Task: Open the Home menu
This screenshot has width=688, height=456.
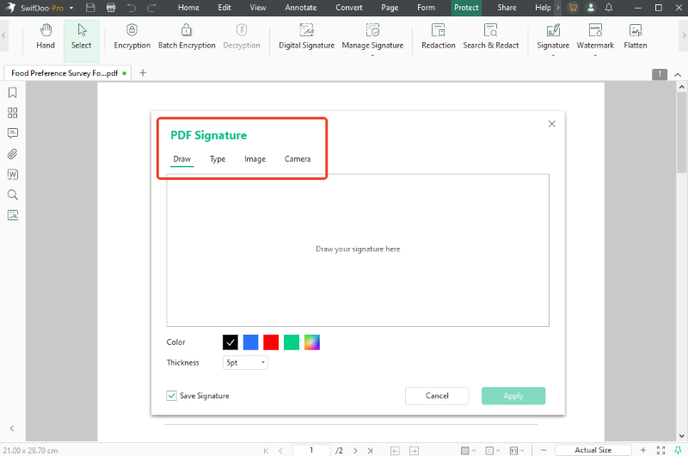Action: 188,8
